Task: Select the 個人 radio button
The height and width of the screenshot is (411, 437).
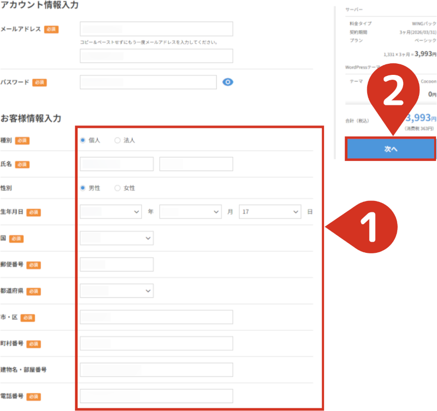Action: tap(83, 140)
